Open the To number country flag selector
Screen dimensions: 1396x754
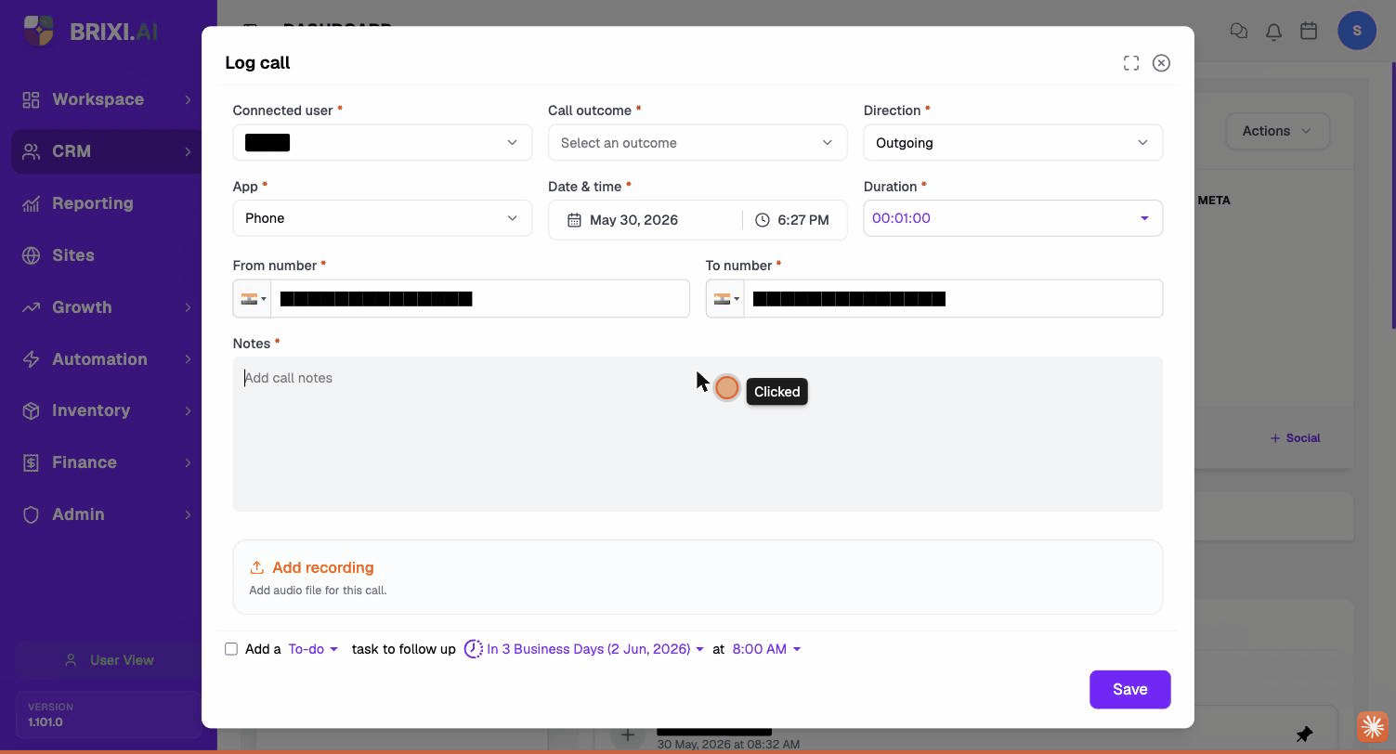[x=725, y=299]
